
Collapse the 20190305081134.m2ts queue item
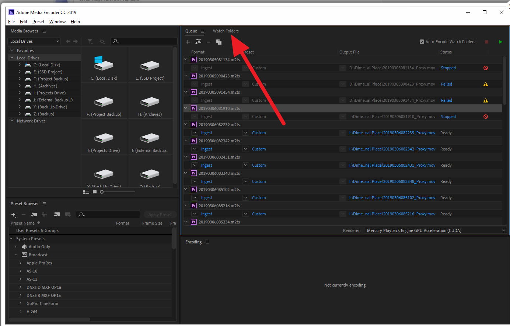186,59
